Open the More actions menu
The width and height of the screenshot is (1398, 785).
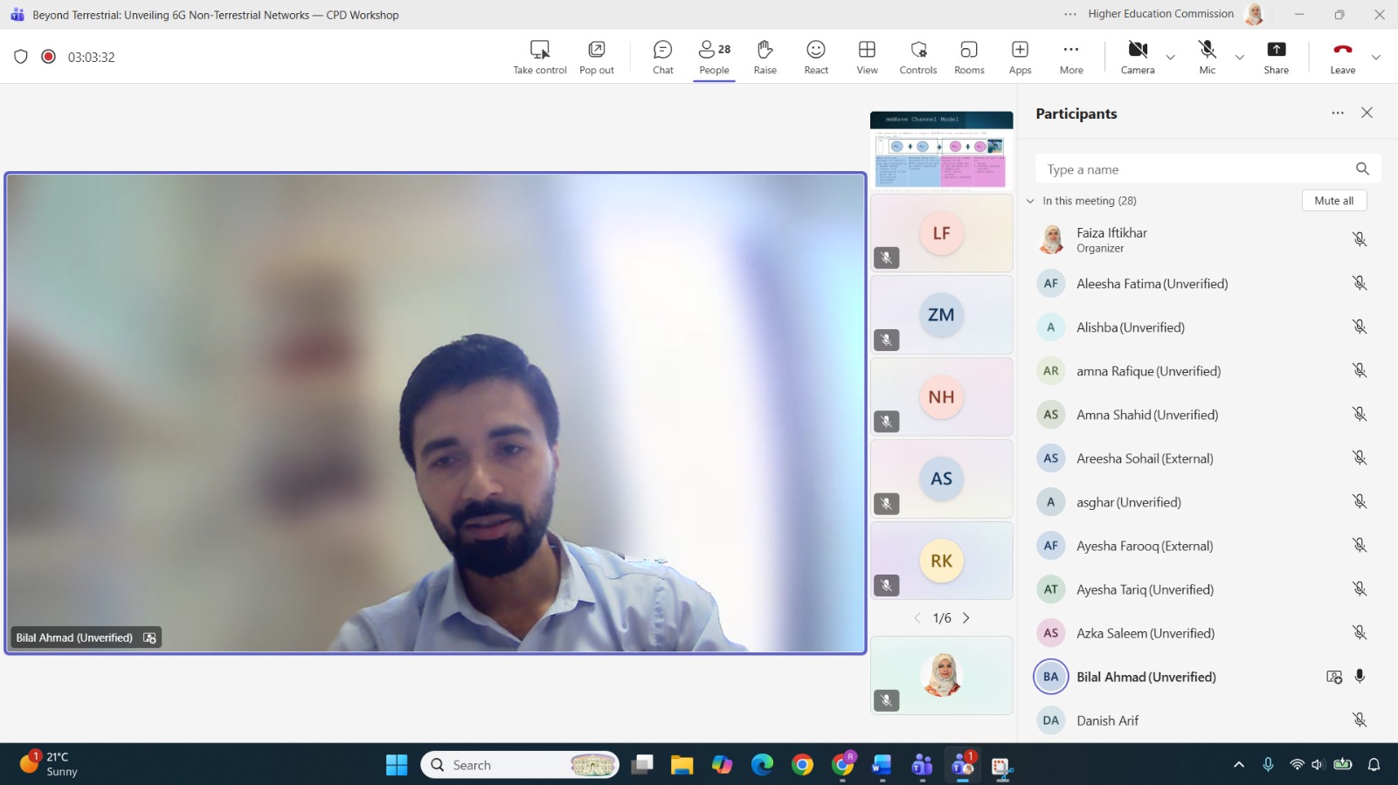[x=1071, y=57]
